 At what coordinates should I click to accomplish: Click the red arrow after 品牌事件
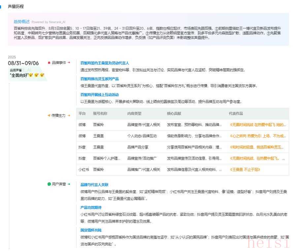pos(69,63)
